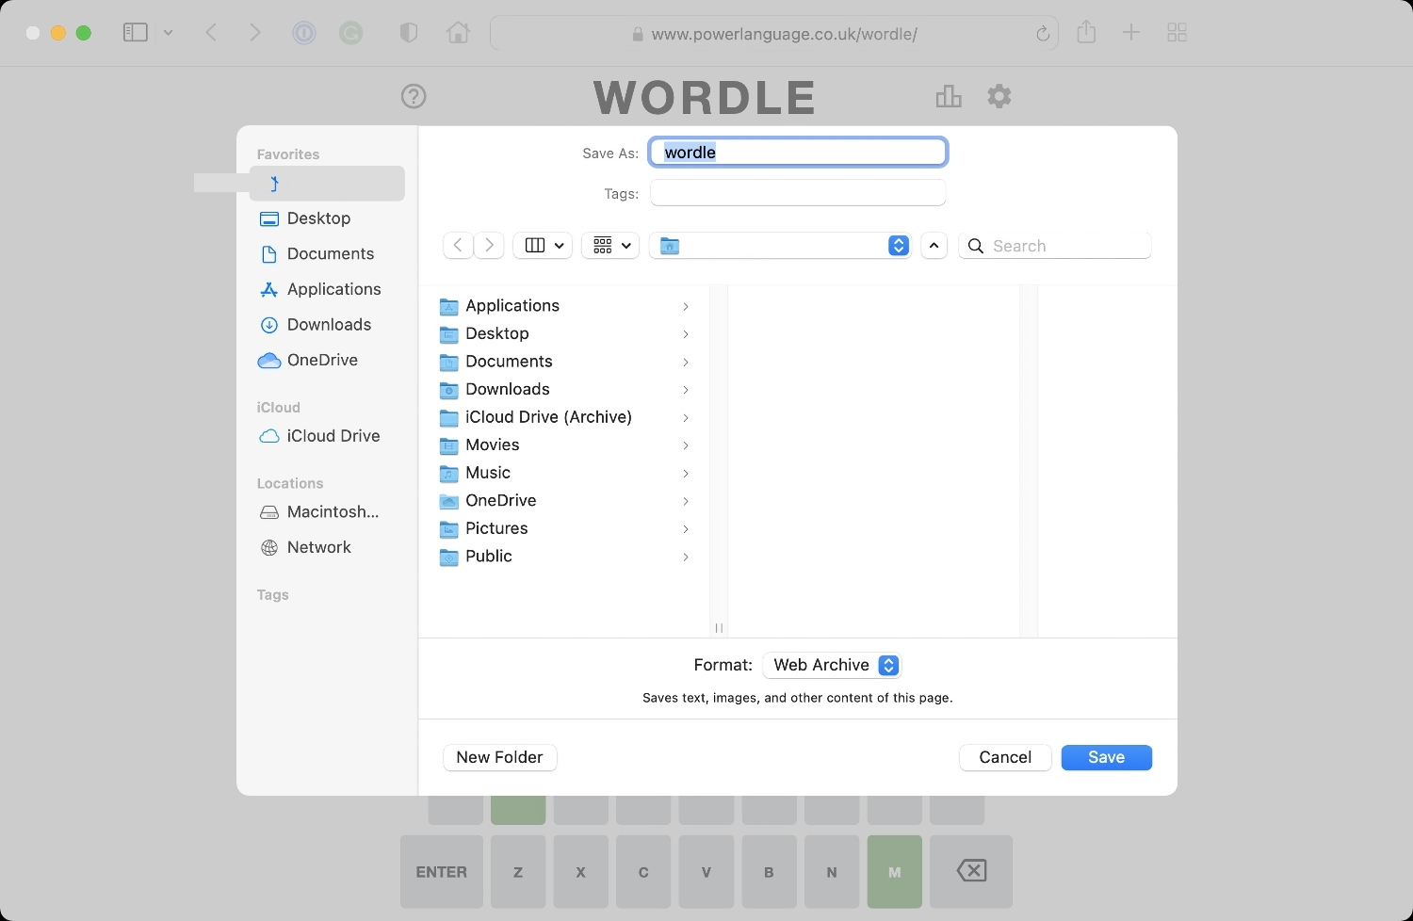
Task: Collapse the dialog with the up chevron
Action: [x=934, y=246]
